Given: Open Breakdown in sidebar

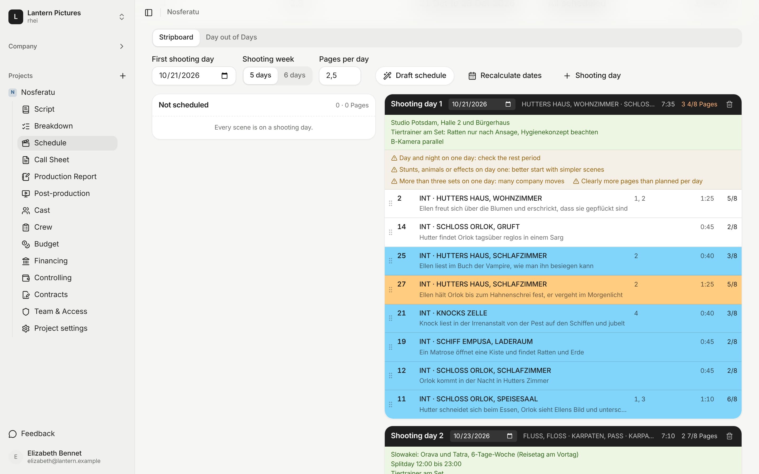Looking at the screenshot, I should [x=67, y=126].
